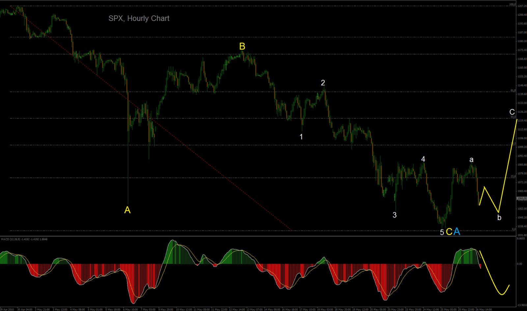Click the 0.0 Fibonacci level label

(514, 229)
